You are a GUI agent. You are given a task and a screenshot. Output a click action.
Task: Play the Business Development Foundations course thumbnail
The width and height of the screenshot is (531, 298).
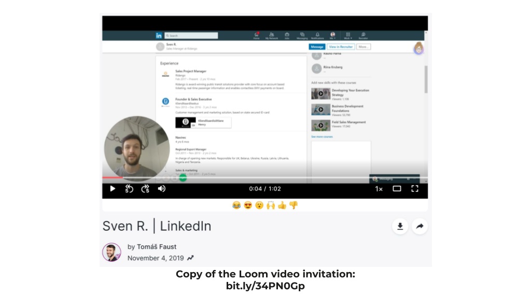coord(320,110)
